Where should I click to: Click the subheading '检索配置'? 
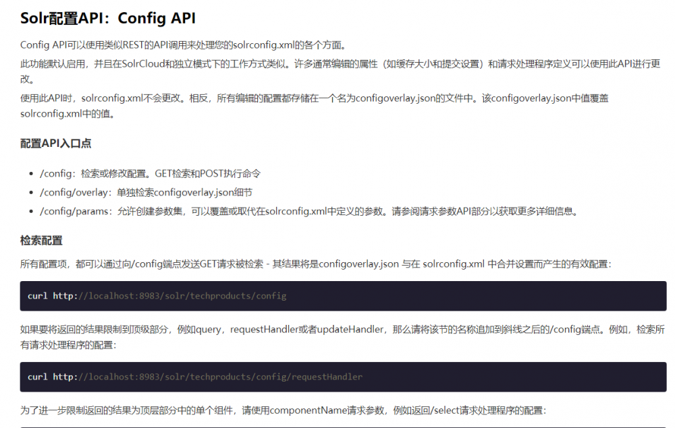click(x=41, y=241)
